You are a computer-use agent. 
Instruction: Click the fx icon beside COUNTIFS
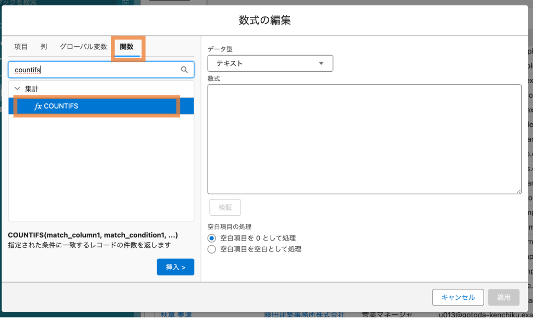pyautogui.click(x=37, y=106)
